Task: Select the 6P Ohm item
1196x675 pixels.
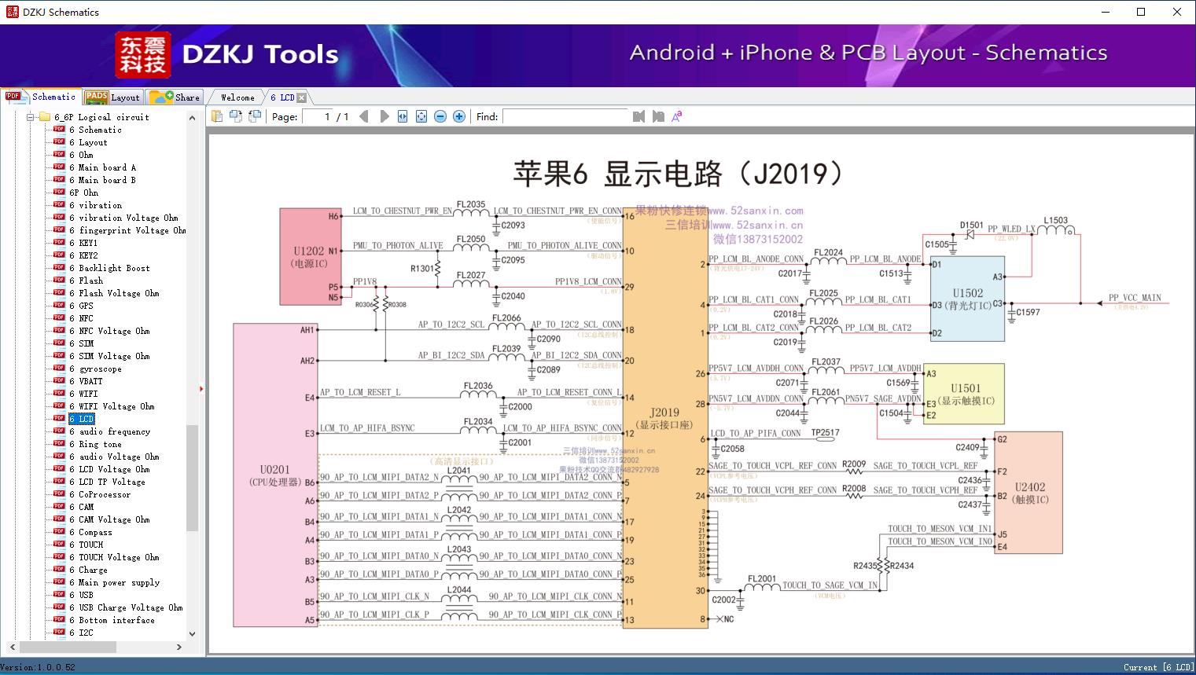Action: (83, 193)
